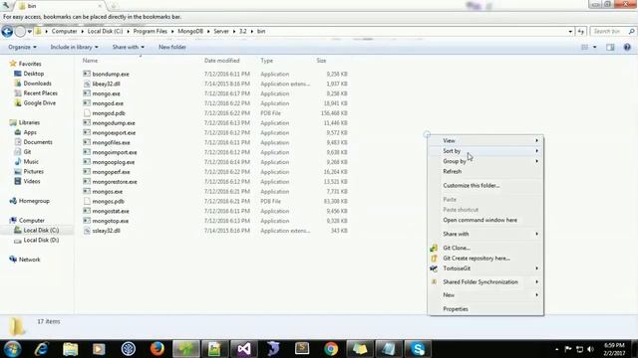Open the Help question mark icon
This screenshot has height=358, width=638.
click(x=627, y=47)
